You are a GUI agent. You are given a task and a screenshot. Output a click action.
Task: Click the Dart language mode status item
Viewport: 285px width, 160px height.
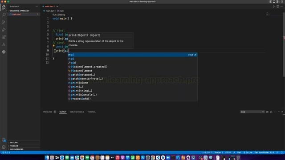[239, 152]
